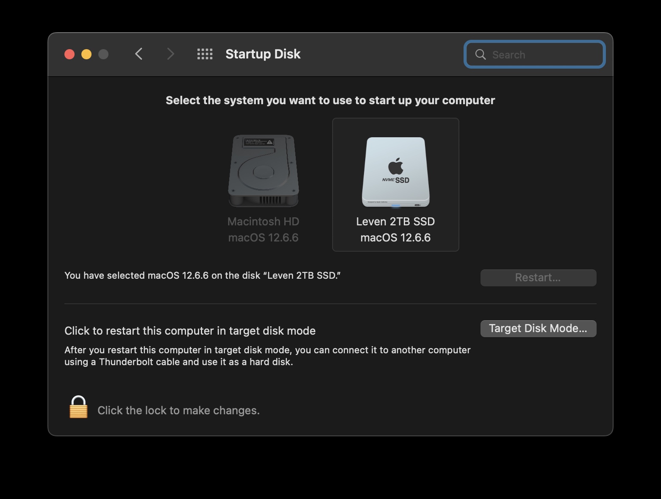The image size is (661, 499).
Task: Click the magnifying glass in Search
Action: coord(480,54)
